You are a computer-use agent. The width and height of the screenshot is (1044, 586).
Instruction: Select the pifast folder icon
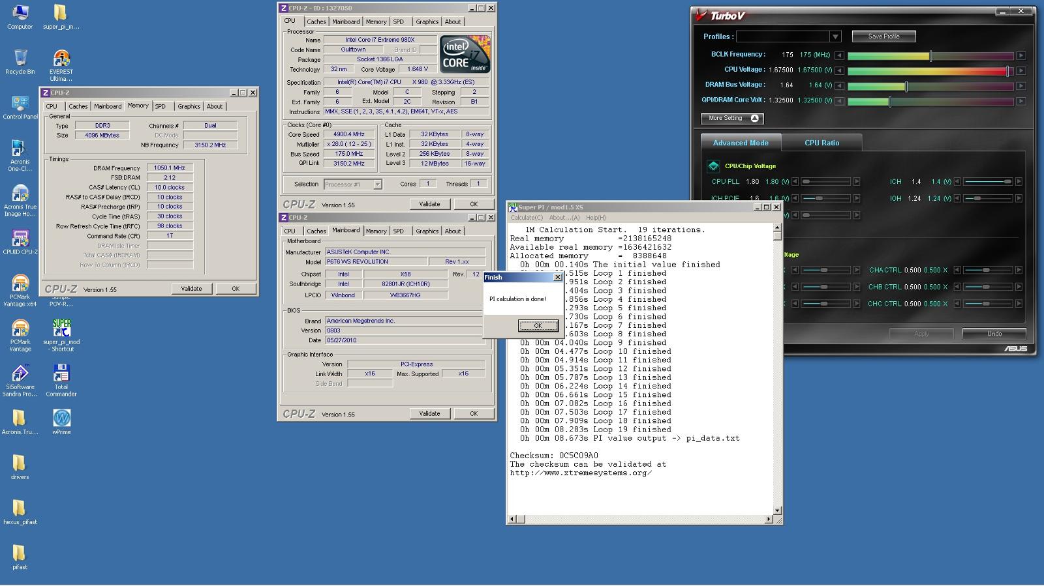pyautogui.click(x=20, y=557)
